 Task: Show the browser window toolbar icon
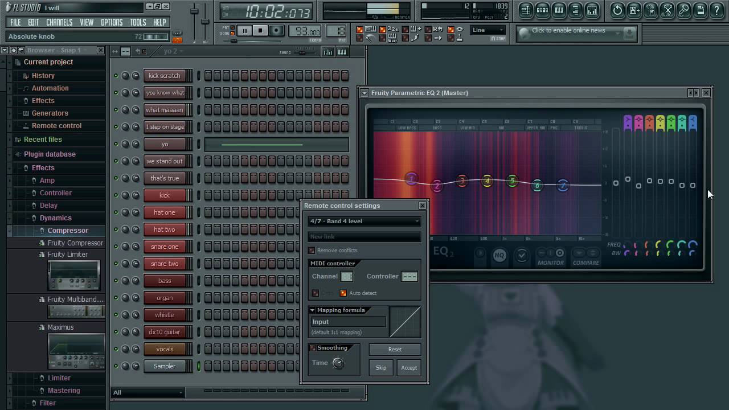(x=575, y=10)
